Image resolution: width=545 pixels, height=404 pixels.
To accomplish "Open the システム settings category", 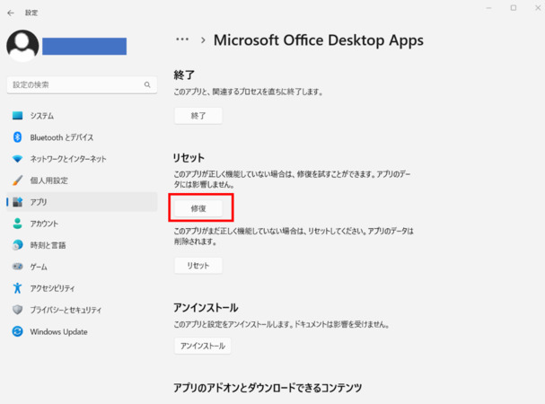I will click(x=82, y=116).
